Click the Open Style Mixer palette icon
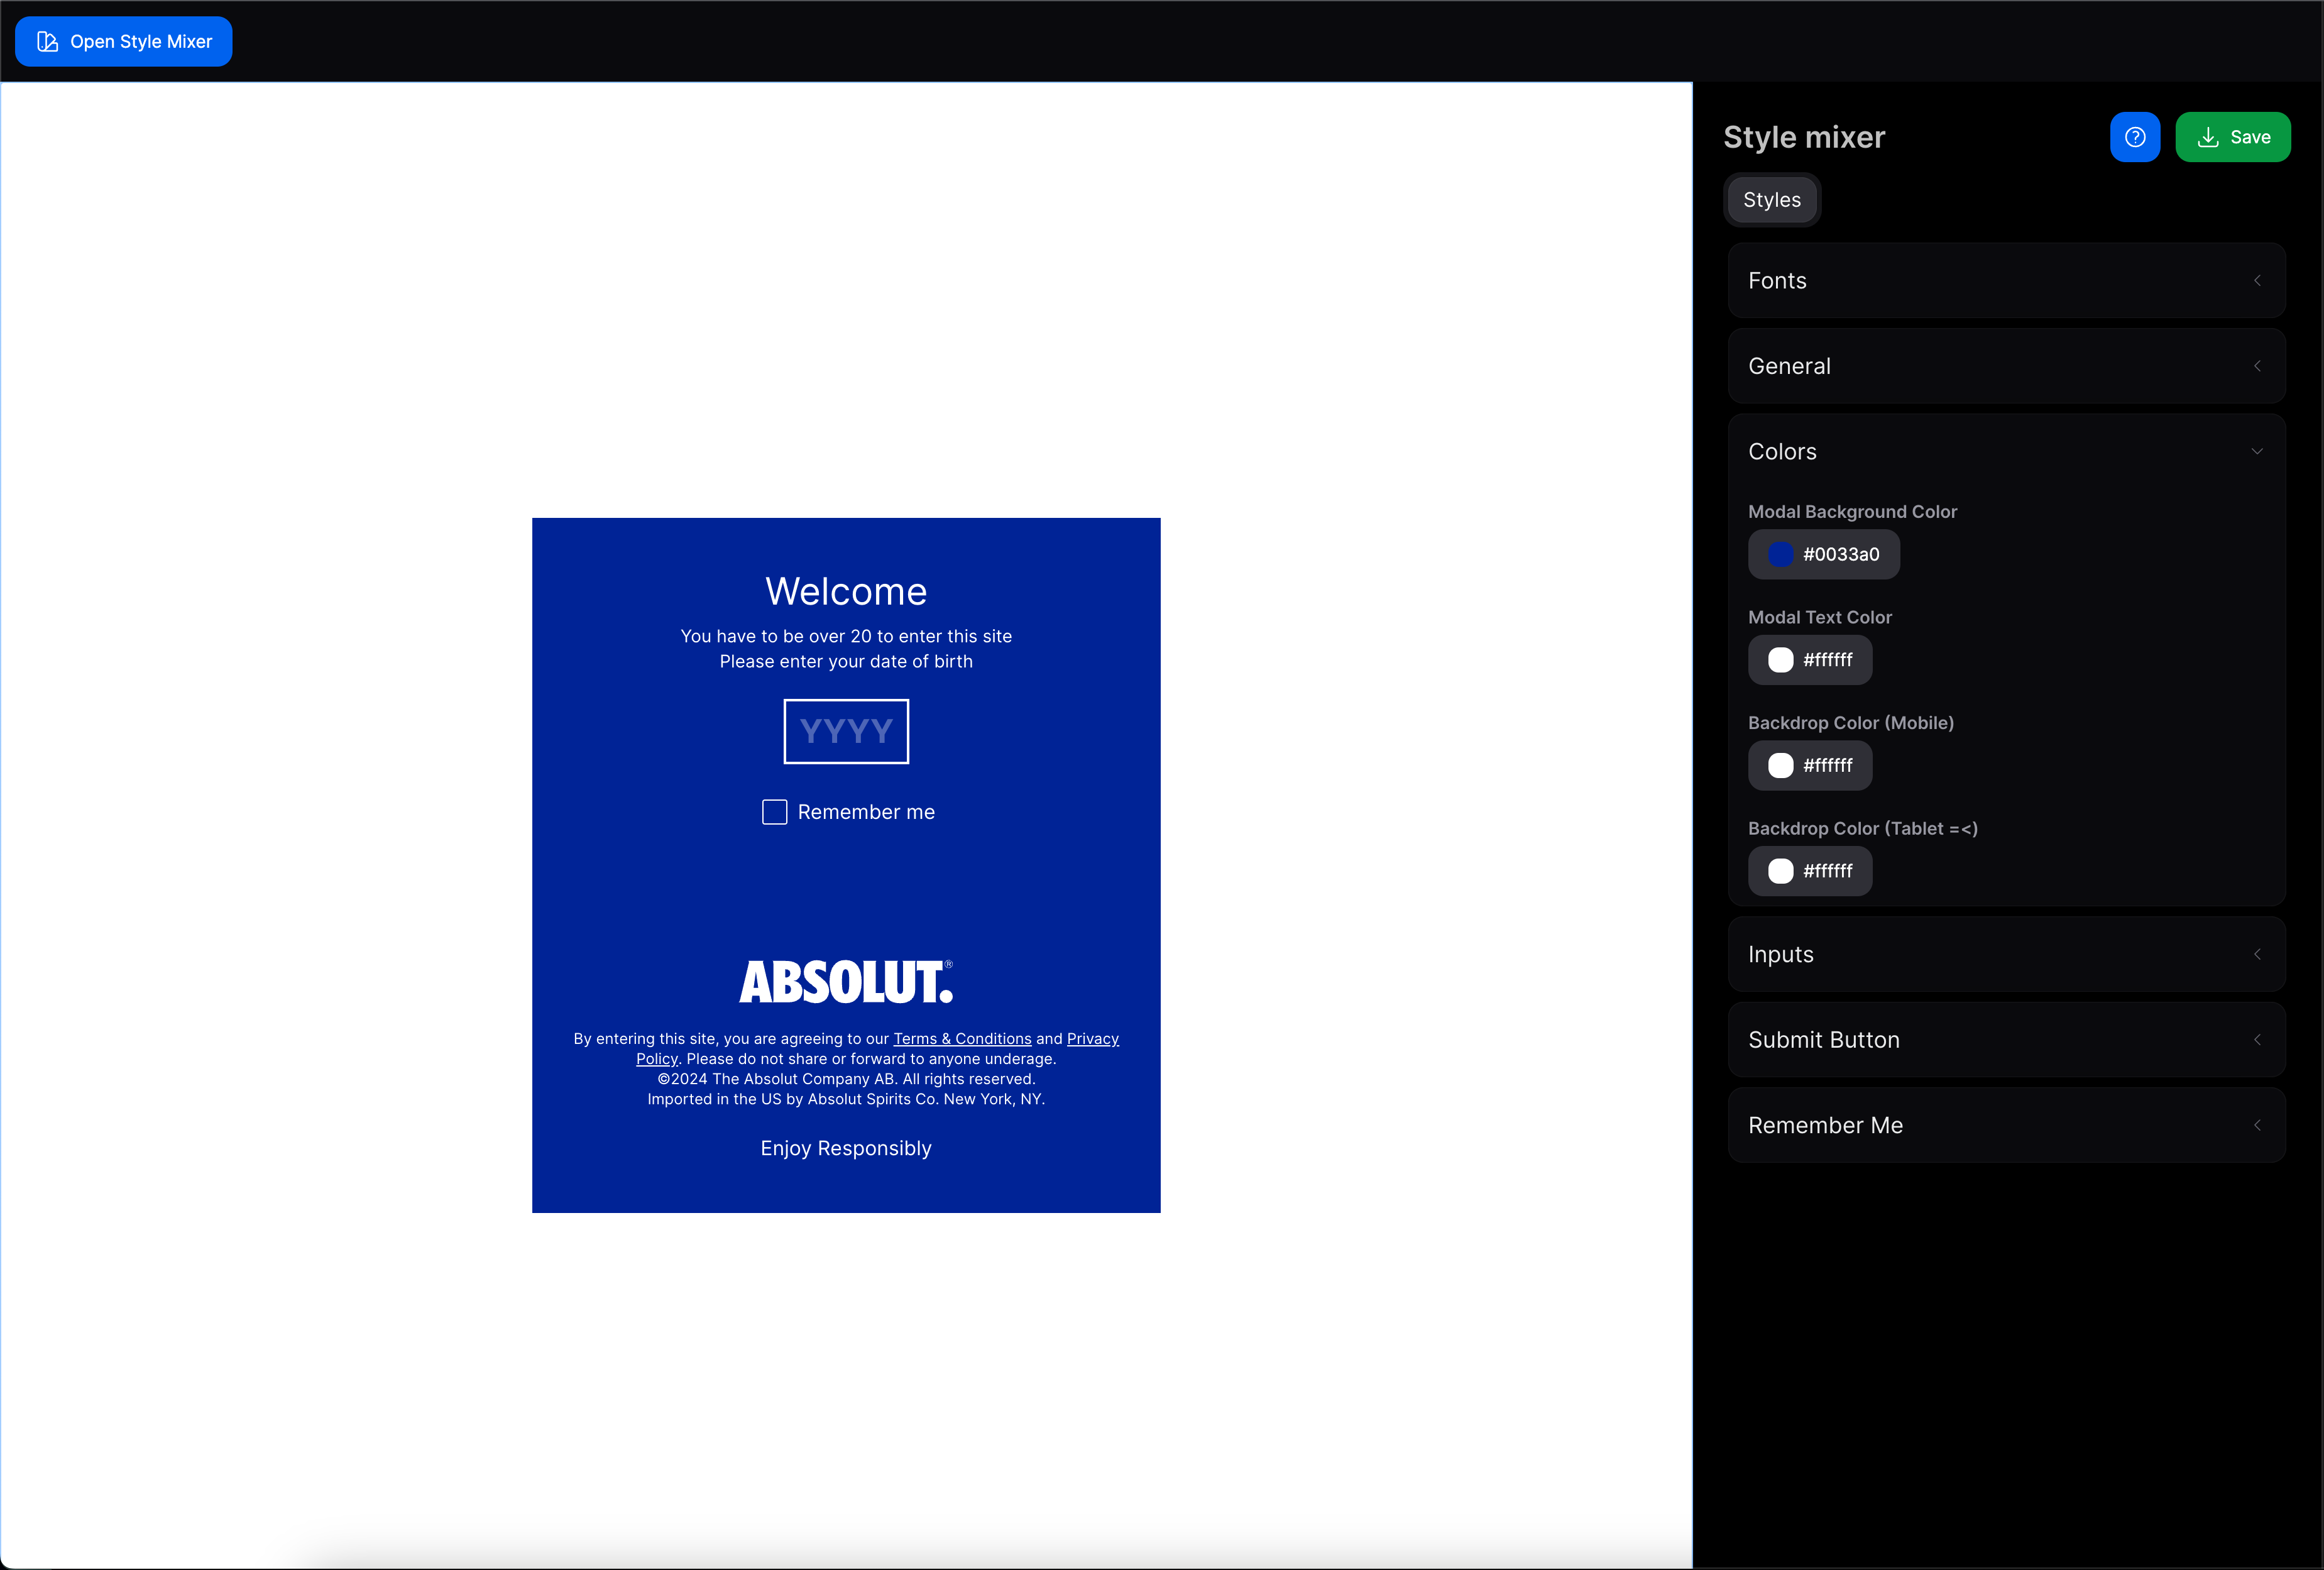Screen dimensions: 2324x1570 (47, 41)
